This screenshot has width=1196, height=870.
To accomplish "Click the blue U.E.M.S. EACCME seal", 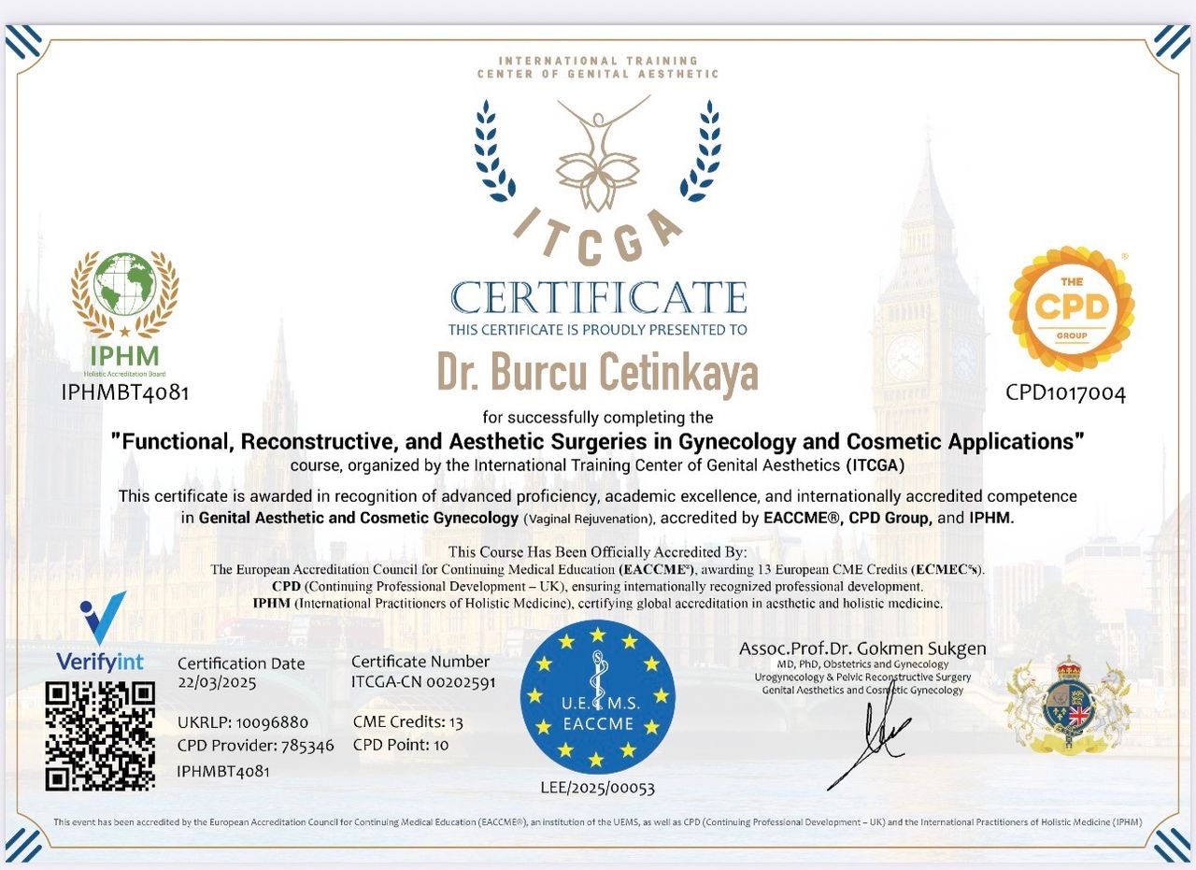I will (596, 696).
